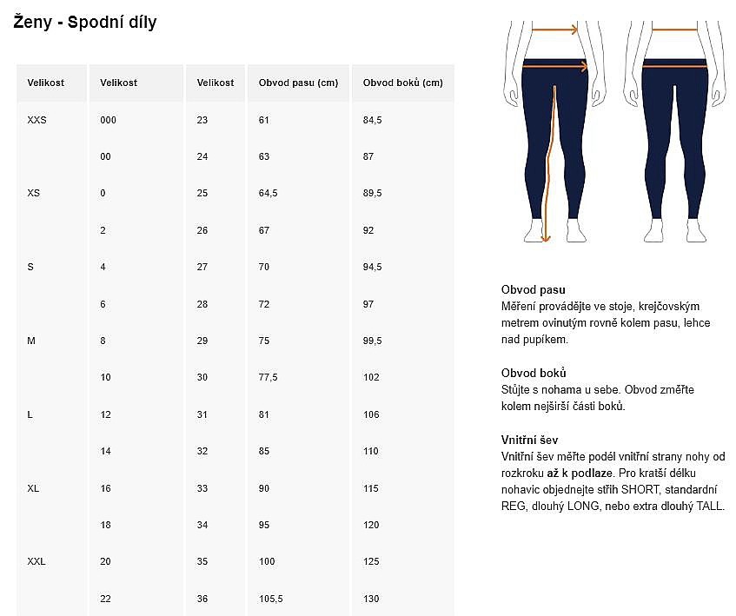Click the orange hip measurement arrow
The height and width of the screenshot is (616, 736).
(x=554, y=67)
